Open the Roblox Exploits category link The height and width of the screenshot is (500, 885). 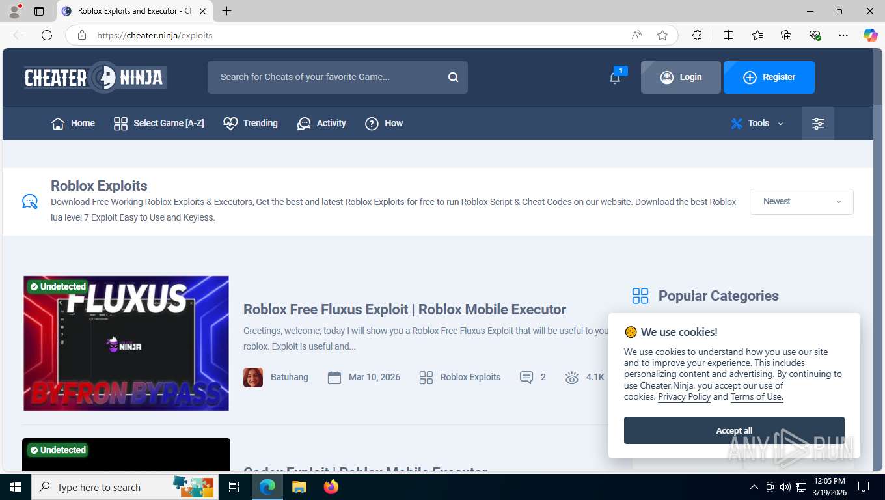470,378
